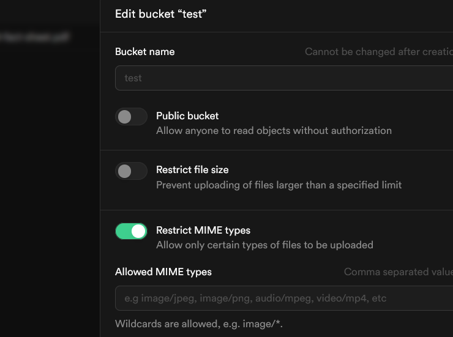The image size is (453, 337).
Task: Disable the Restrict MIME types toggle
Action: (131, 231)
